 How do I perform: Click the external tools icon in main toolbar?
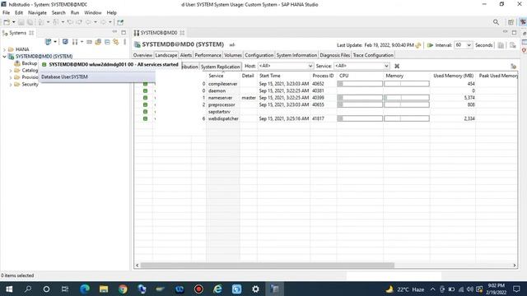click(x=120, y=22)
